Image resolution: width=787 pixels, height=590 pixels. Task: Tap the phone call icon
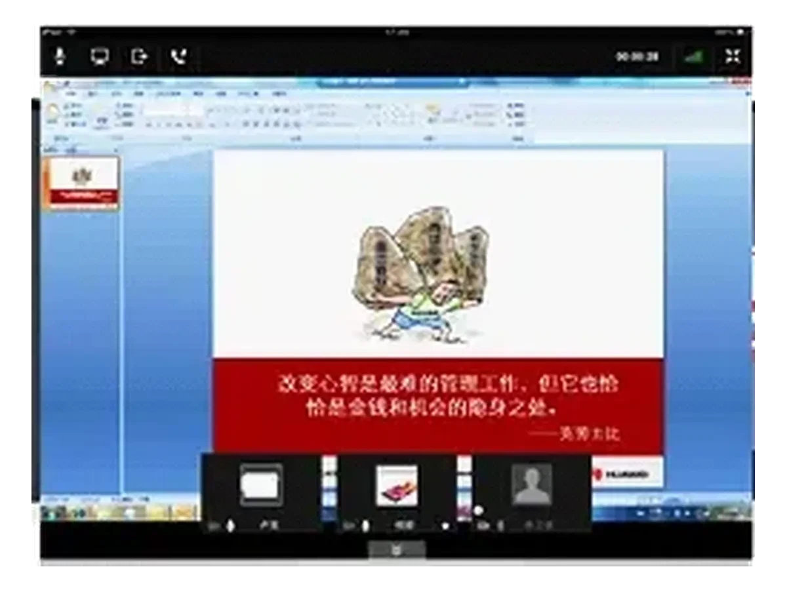178,57
